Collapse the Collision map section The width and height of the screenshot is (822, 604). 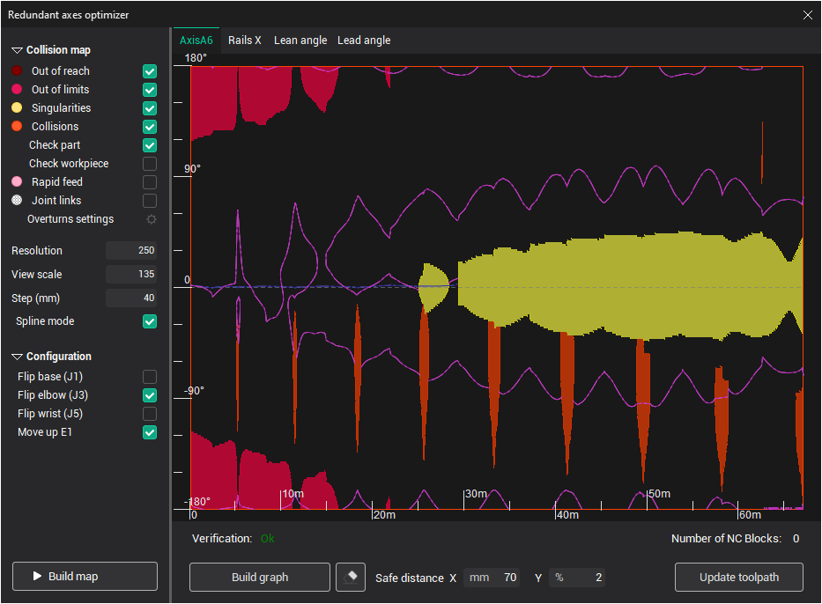click(x=17, y=51)
